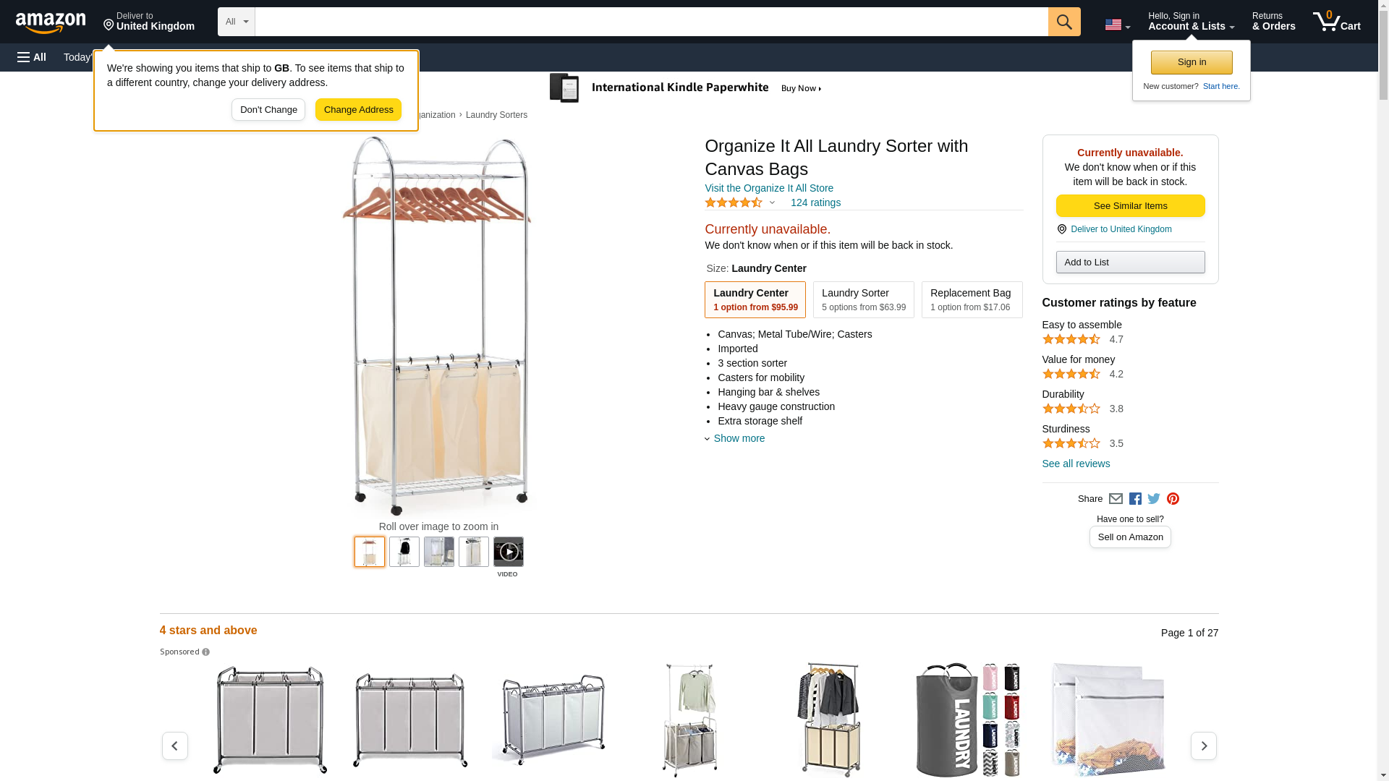This screenshot has height=781, width=1389.
Task: Expand Show more product details
Action: 739,438
